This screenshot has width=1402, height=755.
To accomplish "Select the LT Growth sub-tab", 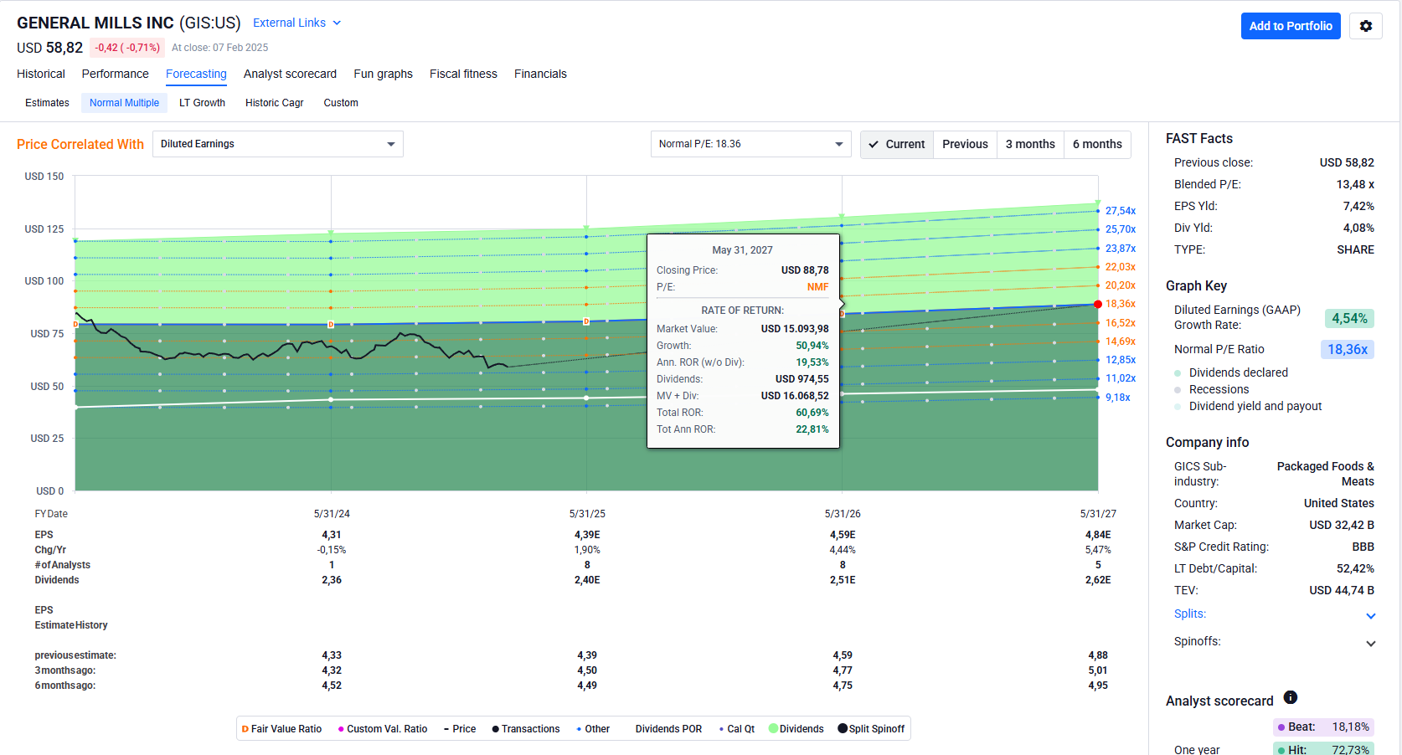I will tap(202, 103).
